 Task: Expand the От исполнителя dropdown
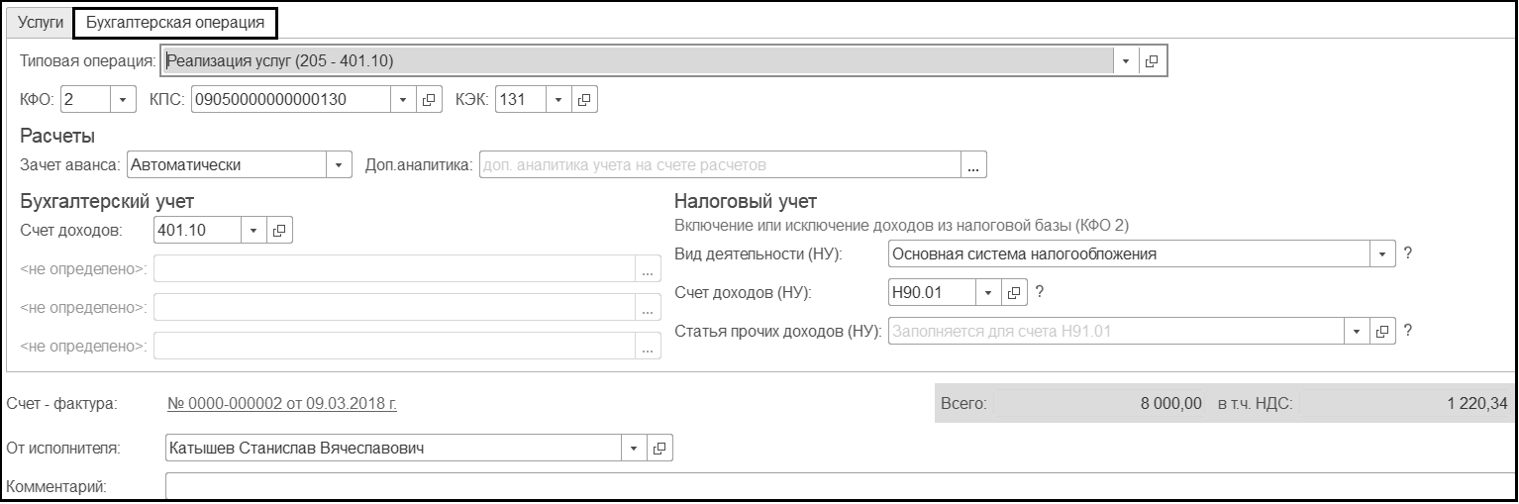(634, 449)
